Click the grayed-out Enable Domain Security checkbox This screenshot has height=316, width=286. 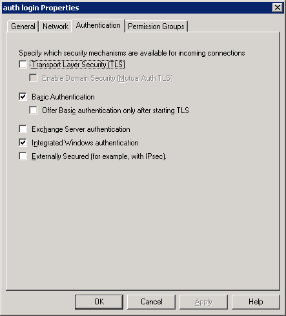(33, 78)
